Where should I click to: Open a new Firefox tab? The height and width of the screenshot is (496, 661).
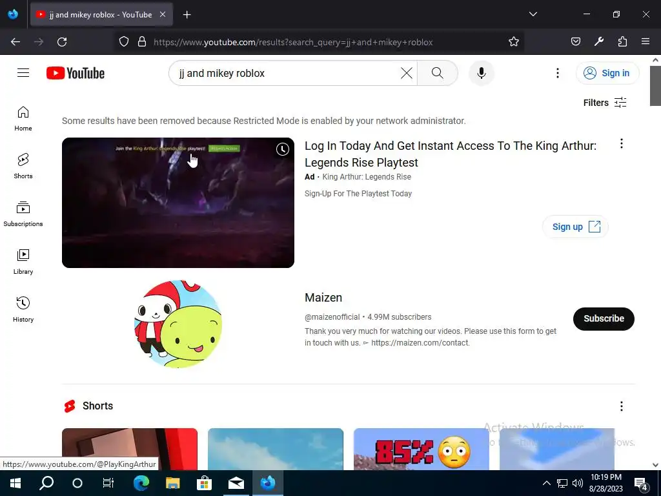click(187, 15)
